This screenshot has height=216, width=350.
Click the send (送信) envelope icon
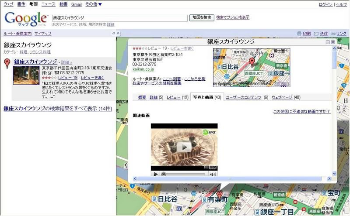(x=316, y=34)
